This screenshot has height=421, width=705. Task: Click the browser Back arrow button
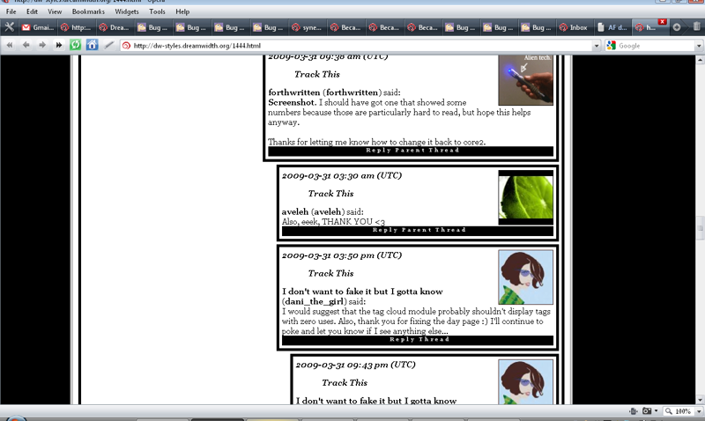[x=26, y=45]
